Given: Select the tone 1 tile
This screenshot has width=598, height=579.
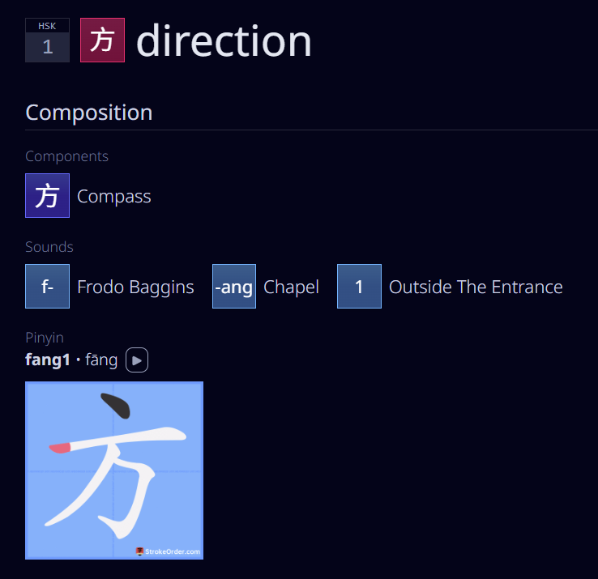Looking at the screenshot, I should (359, 287).
